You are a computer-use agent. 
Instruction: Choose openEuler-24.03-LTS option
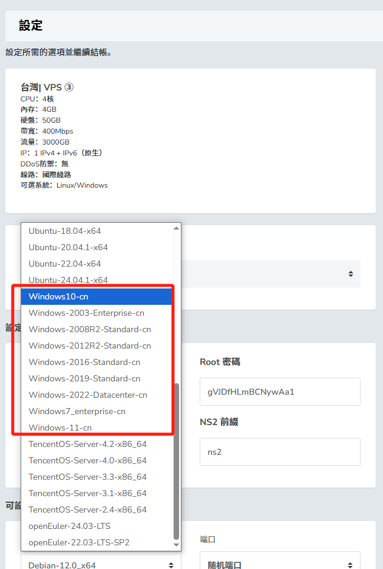[97, 526]
